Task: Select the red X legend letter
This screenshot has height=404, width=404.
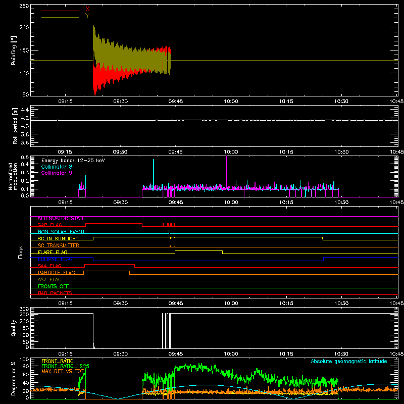Action: coord(87,9)
